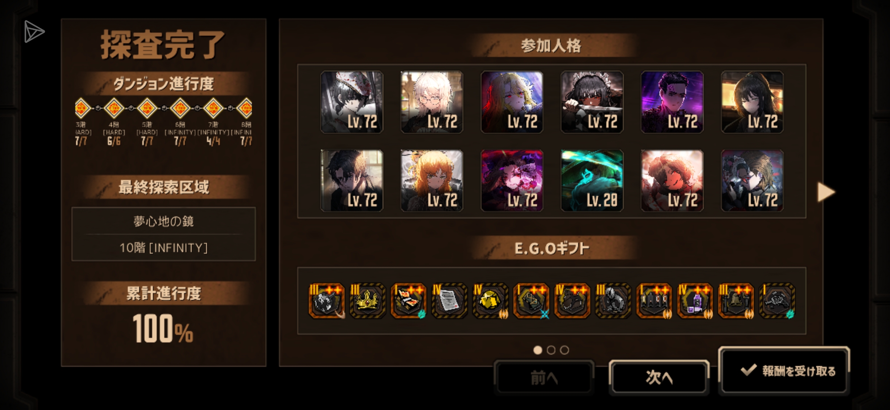Click the 次へ next button
The height and width of the screenshot is (410, 890).
(659, 377)
